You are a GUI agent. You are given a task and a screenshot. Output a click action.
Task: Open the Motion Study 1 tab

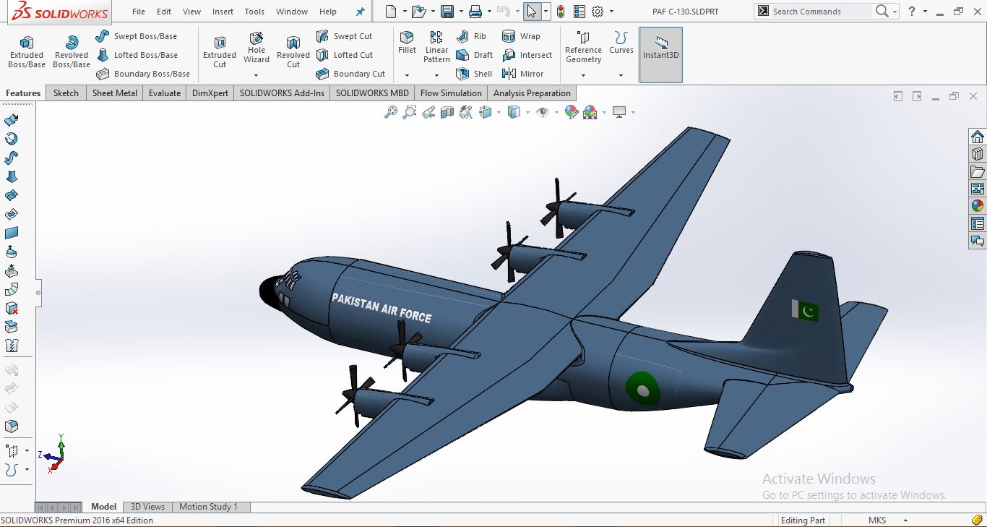click(x=208, y=507)
